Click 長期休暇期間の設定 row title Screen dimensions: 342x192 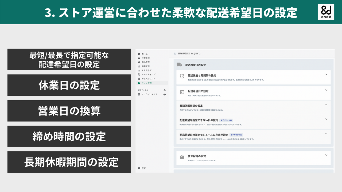pos(191,106)
